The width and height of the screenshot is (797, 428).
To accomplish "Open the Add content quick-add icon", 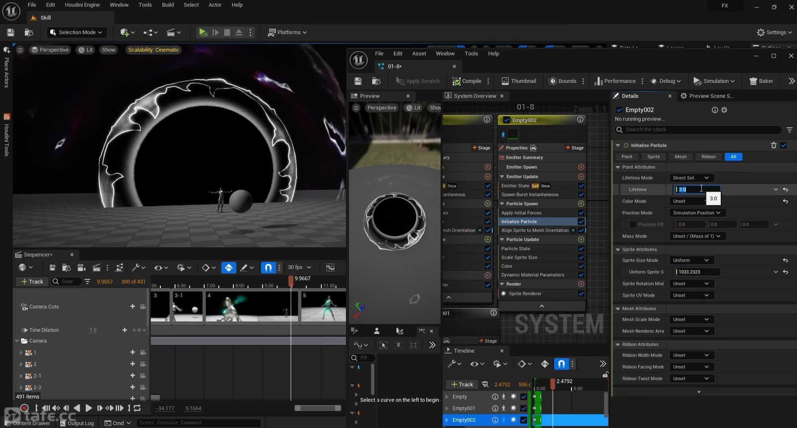I will pos(127,32).
